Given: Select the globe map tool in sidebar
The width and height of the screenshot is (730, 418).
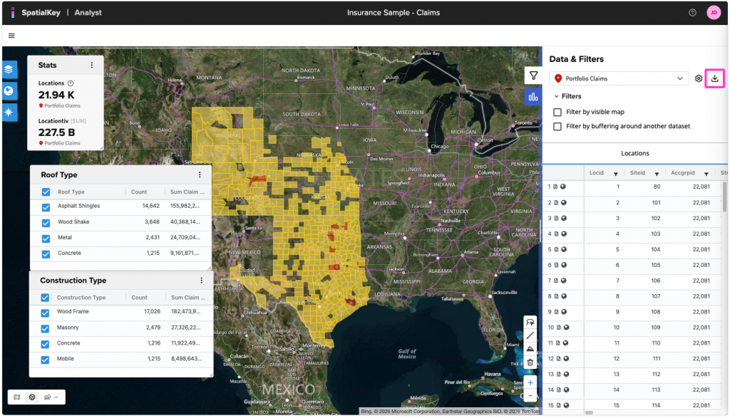Looking at the screenshot, I should click(x=9, y=90).
